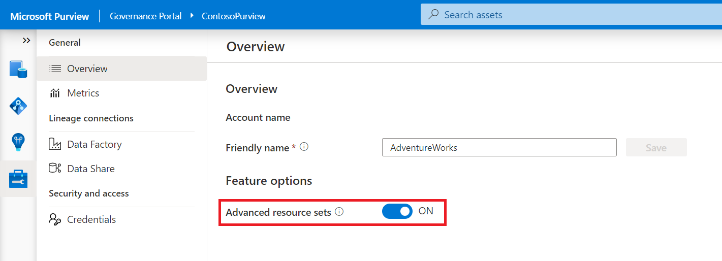This screenshot has height=261, width=722.
Task: Click the Lineage connections heading
Action: (x=91, y=118)
